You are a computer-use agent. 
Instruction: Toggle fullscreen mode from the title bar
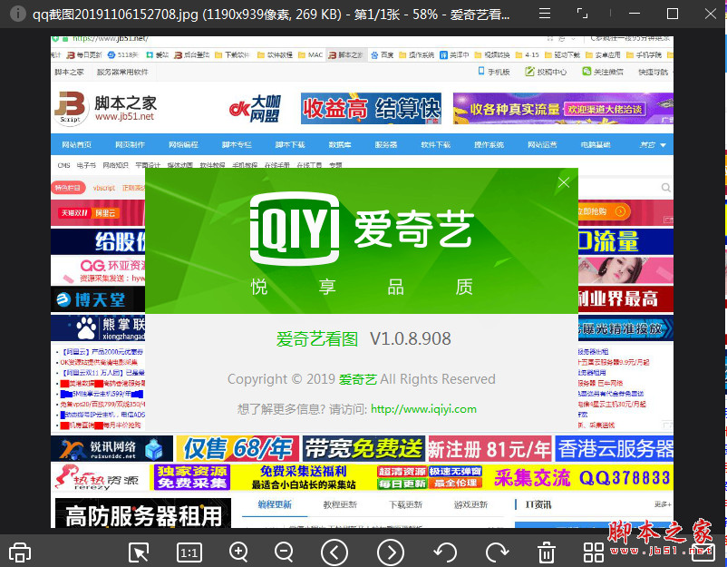tap(583, 13)
